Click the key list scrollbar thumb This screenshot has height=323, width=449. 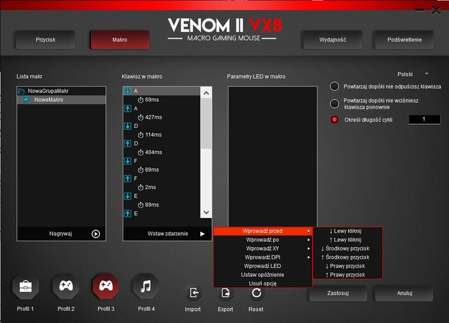coord(206,124)
